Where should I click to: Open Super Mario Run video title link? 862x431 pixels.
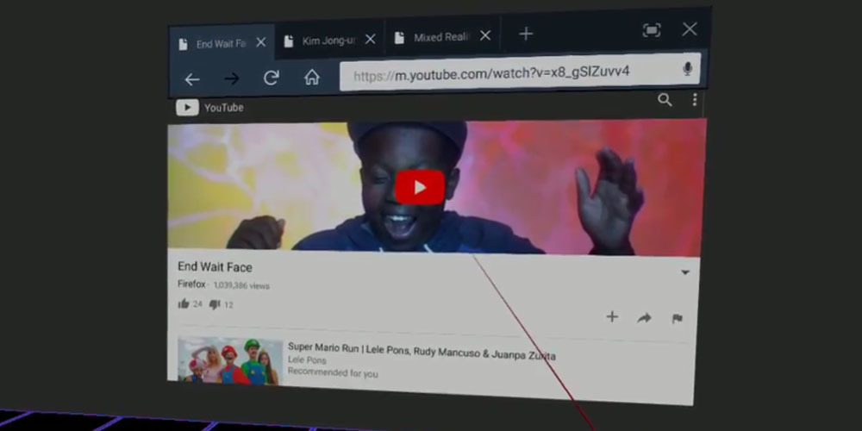(x=422, y=352)
